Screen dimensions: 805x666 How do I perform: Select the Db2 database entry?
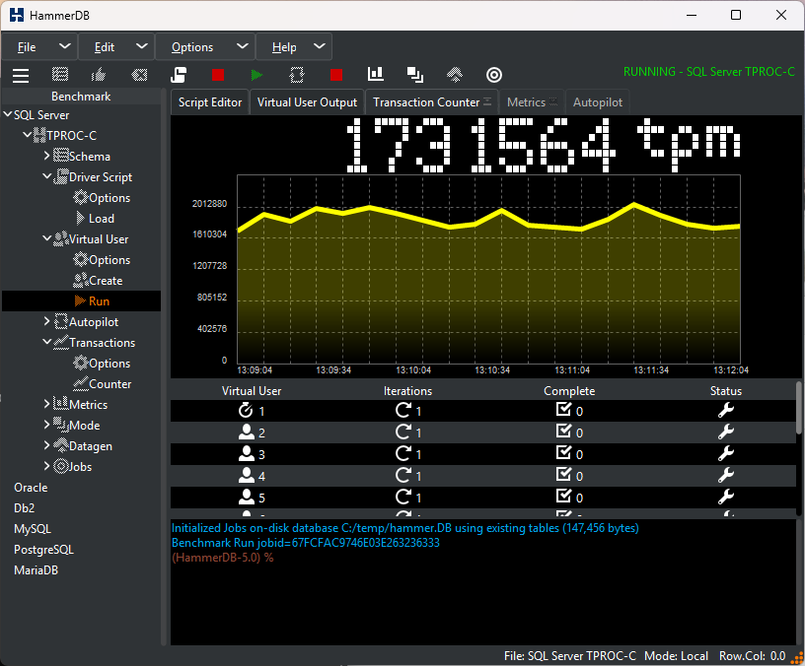click(24, 508)
